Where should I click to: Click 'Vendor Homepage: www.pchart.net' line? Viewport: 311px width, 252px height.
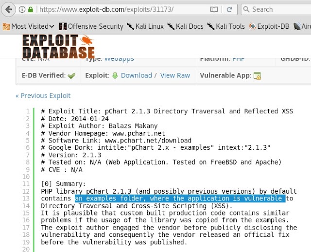pyautogui.click(x=103, y=133)
